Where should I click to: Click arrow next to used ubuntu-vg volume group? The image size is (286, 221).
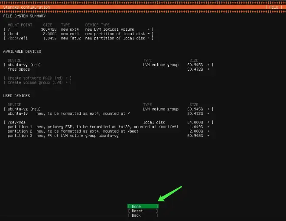208,109
